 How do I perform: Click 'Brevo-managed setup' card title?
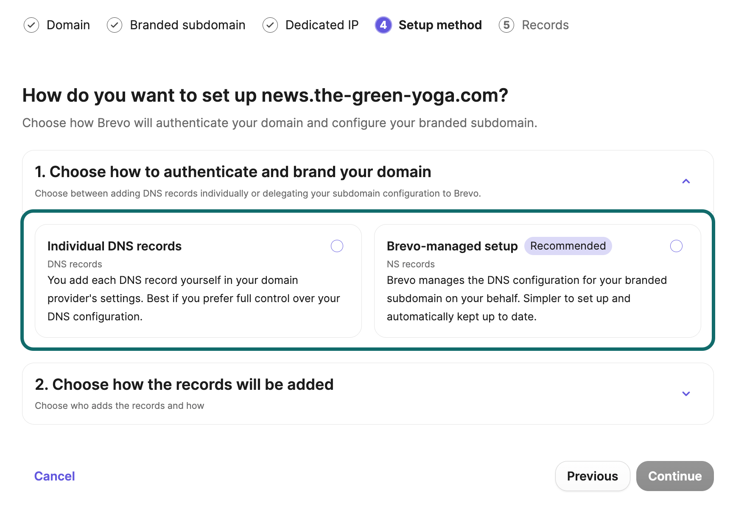coord(452,246)
